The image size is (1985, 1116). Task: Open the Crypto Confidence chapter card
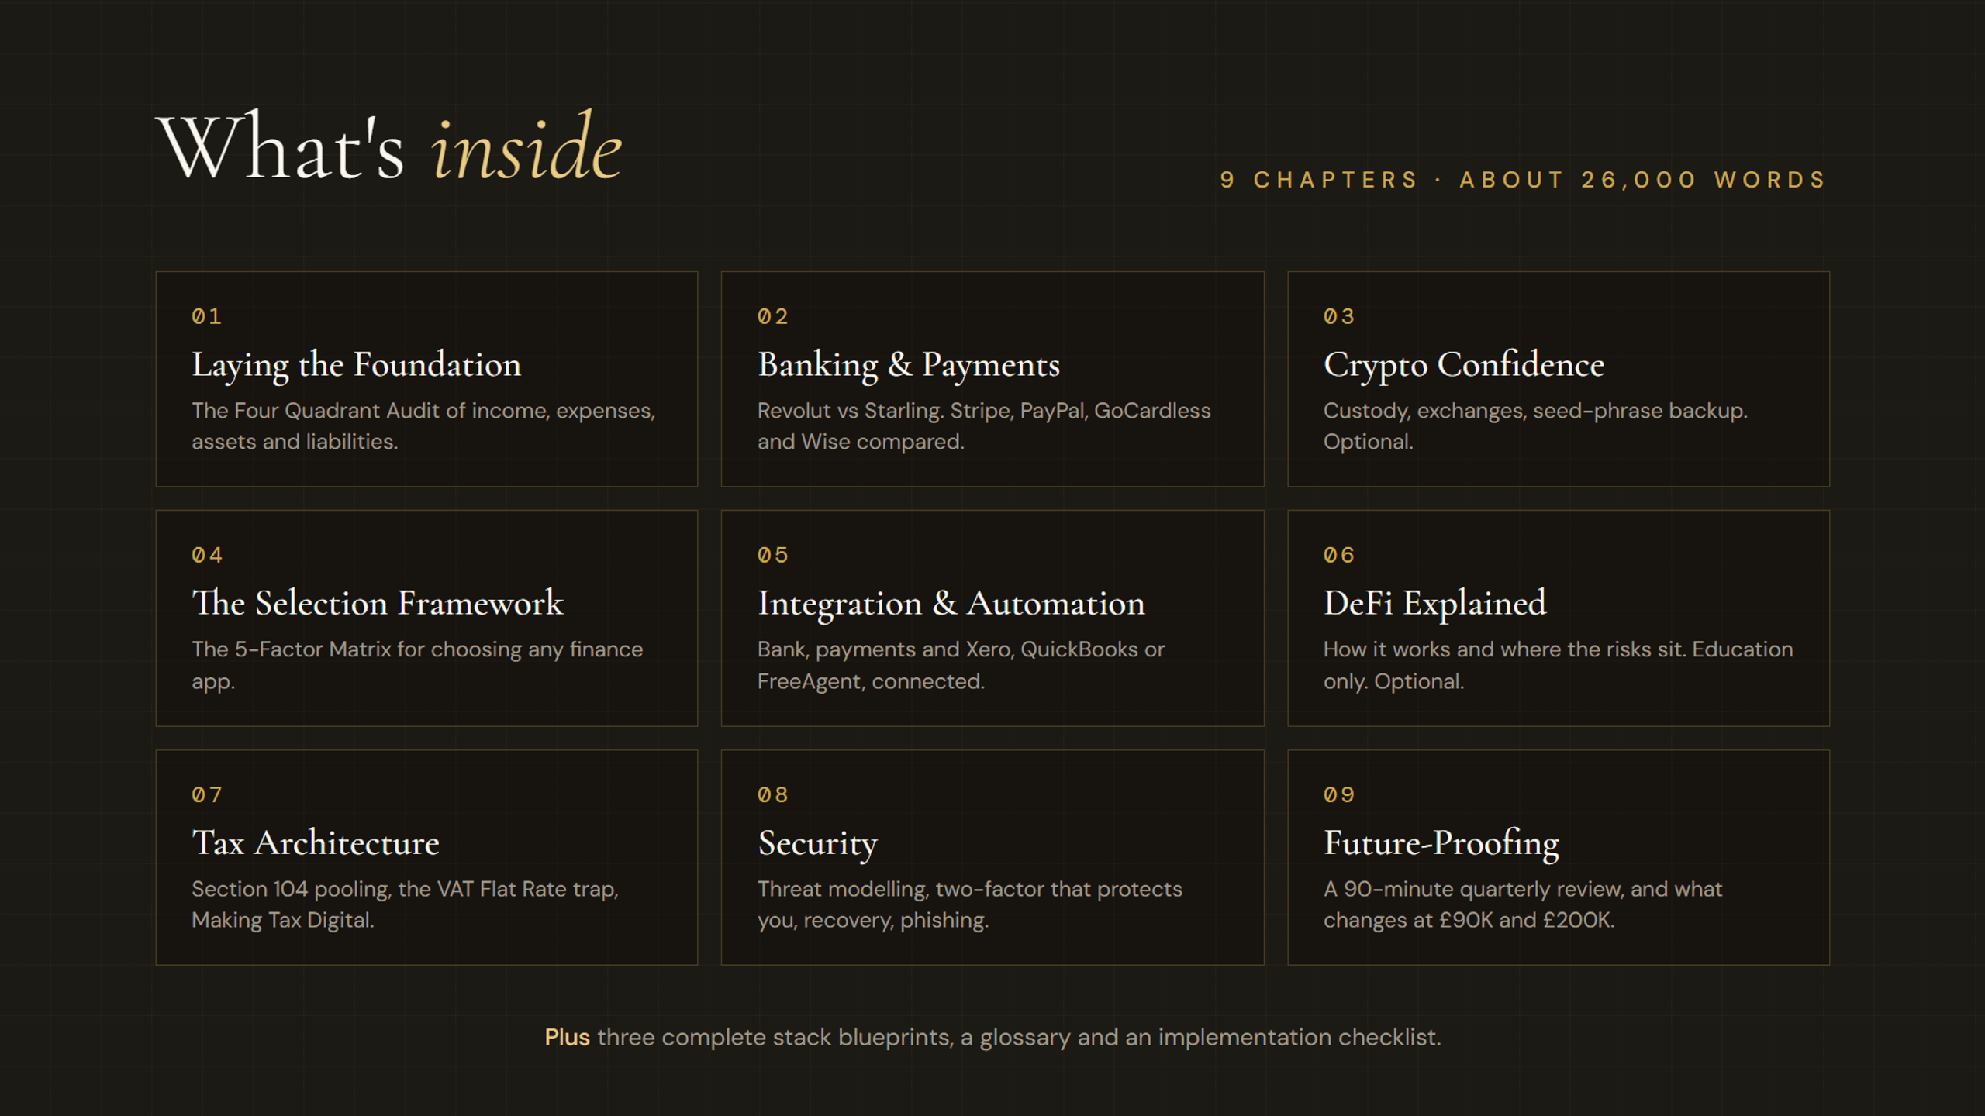(x=1559, y=379)
